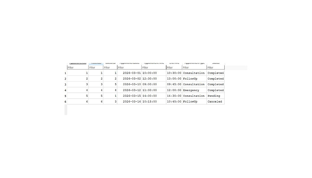Click the filter box above the Completed status column
Viewport: 312px width, 178px height.
point(216,67)
